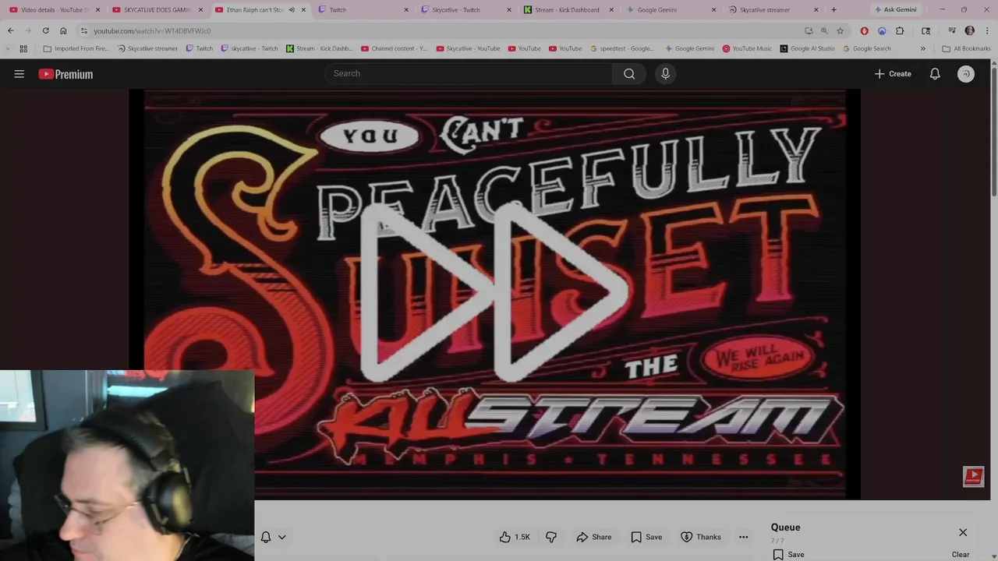Open the red Opera-style extension icon

(864, 30)
